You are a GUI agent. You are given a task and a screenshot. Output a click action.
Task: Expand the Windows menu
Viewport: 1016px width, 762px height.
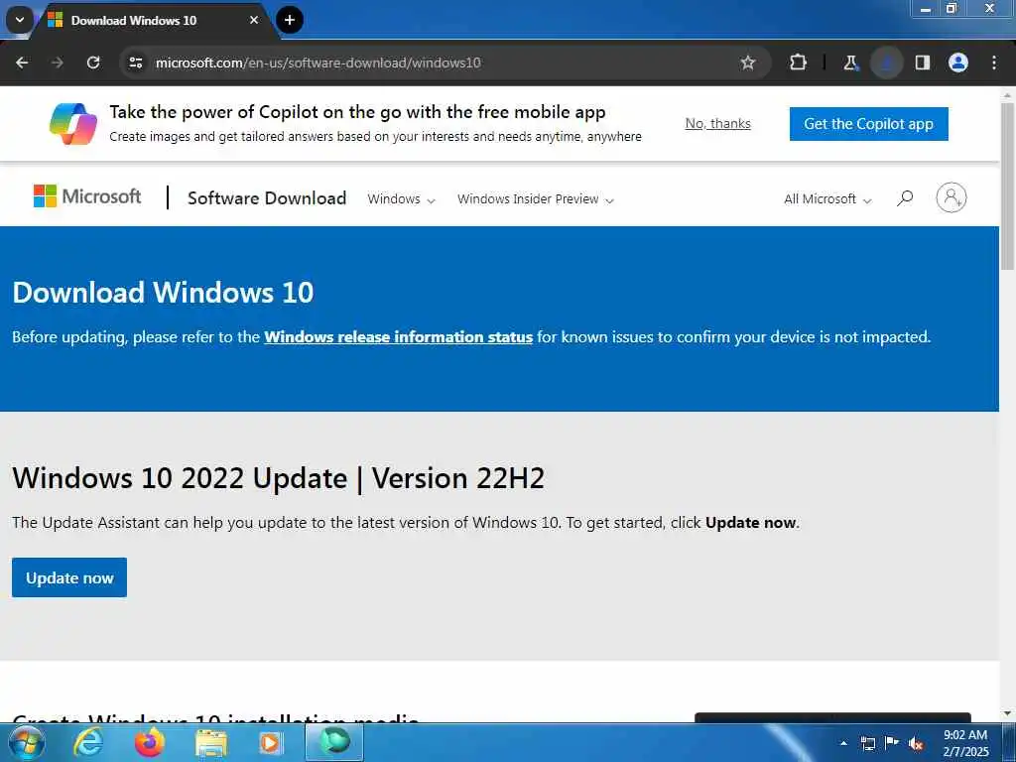click(401, 198)
